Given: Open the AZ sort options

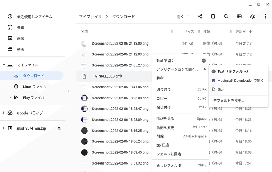Looking at the screenshot, I should (252, 16).
